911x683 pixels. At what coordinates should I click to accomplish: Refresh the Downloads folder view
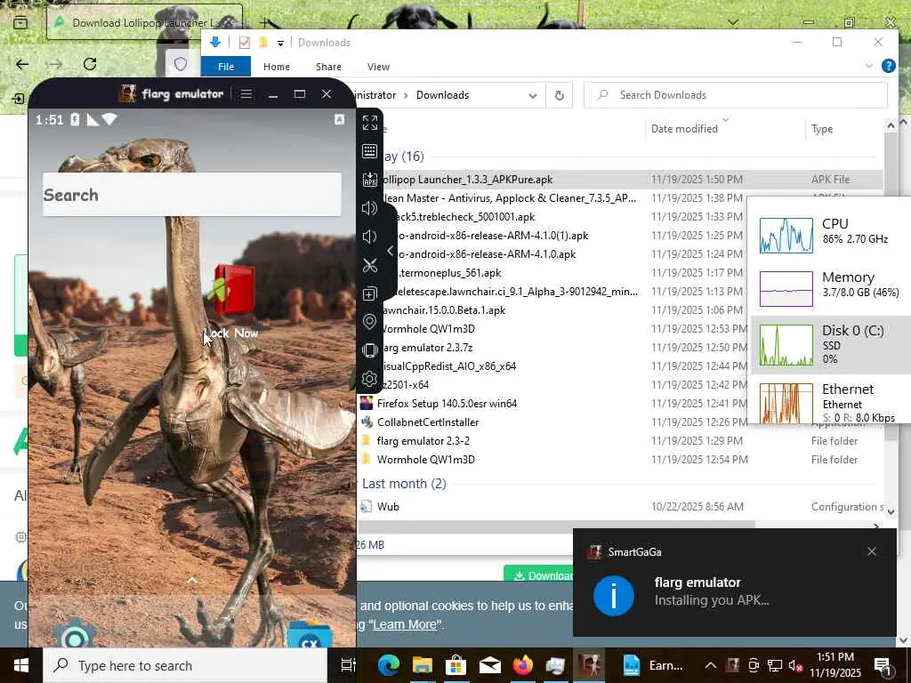[x=559, y=95]
